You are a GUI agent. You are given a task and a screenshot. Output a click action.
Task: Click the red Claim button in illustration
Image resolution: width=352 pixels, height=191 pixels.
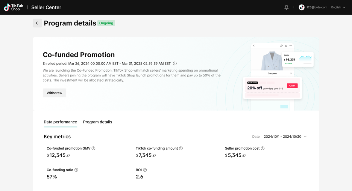tap(292, 86)
